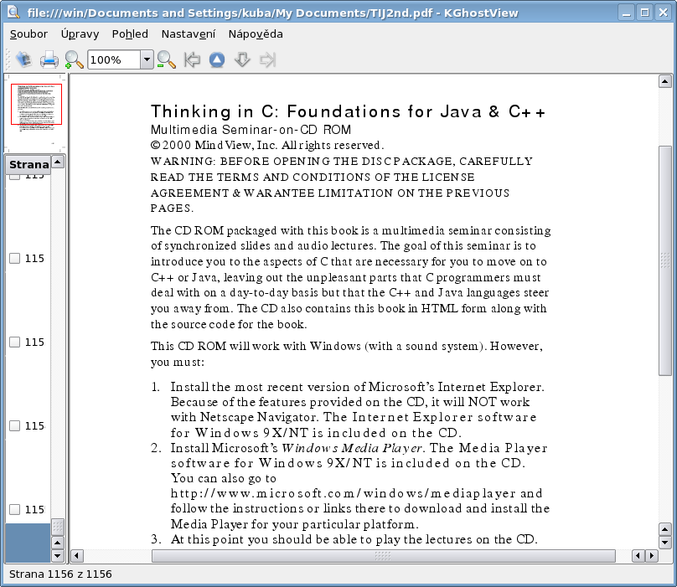Open the Nápověda menu
Viewport: 677px width, 587px height.
point(256,34)
